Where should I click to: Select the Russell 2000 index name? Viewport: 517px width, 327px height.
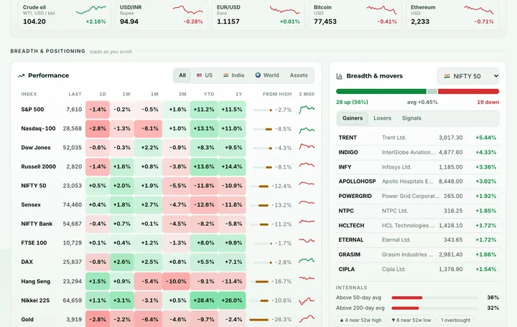[x=38, y=166]
